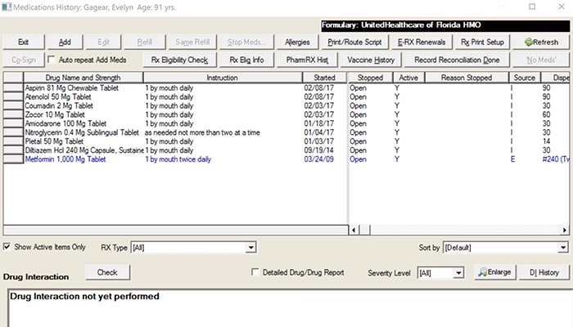Image resolution: width=573 pixels, height=327 pixels.
Task: Click the Active column header
Action: pyautogui.click(x=408, y=78)
